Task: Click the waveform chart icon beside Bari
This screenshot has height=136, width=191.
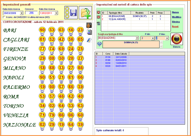Action: (89, 25)
